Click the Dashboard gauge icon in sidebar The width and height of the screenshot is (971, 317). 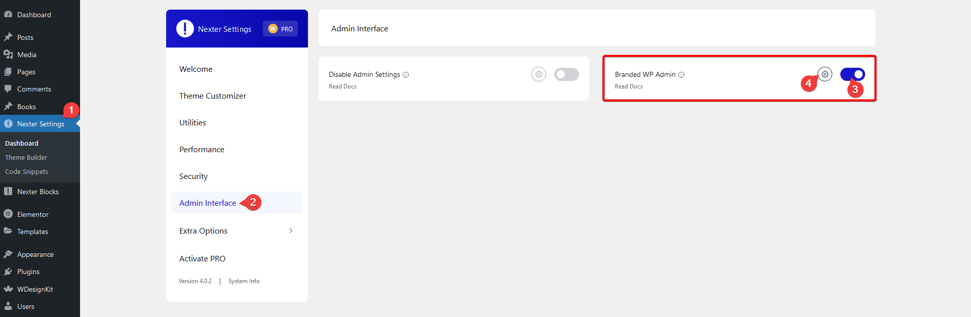click(8, 14)
